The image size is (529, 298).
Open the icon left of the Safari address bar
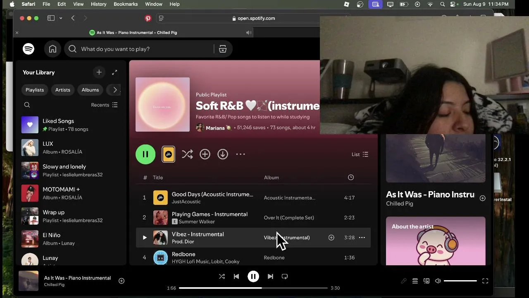[x=161, y=18]
